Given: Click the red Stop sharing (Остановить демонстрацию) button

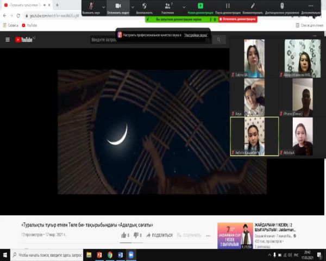Looking at the screenshot, I should click(237, 19).
